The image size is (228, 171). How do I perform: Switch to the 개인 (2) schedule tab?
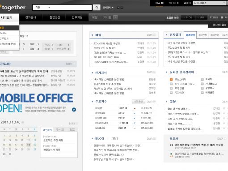click(x=47, y=130)
